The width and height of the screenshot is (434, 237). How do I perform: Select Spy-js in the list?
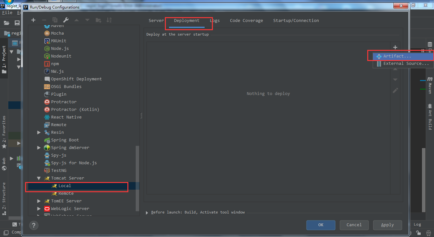click(58, 155)
